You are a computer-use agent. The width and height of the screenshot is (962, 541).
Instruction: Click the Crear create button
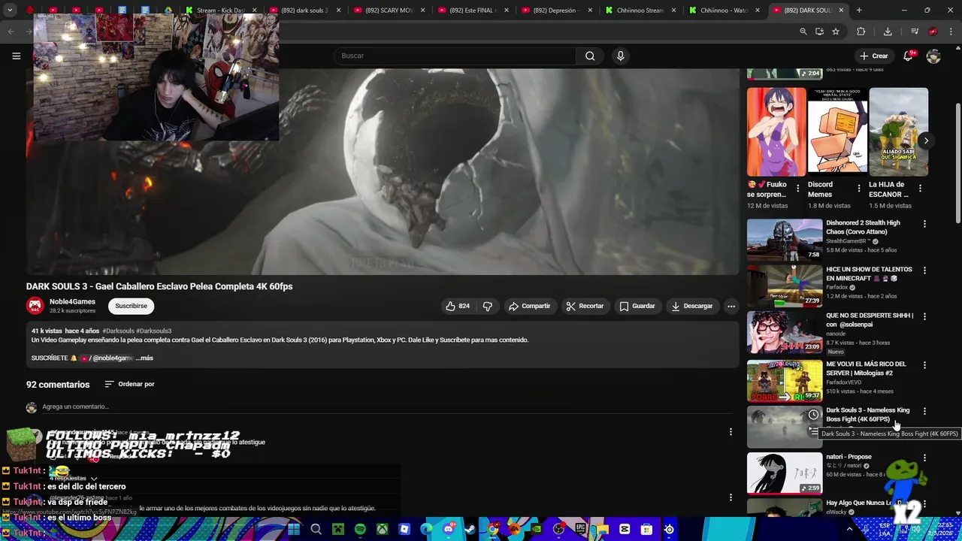point(874,56)
